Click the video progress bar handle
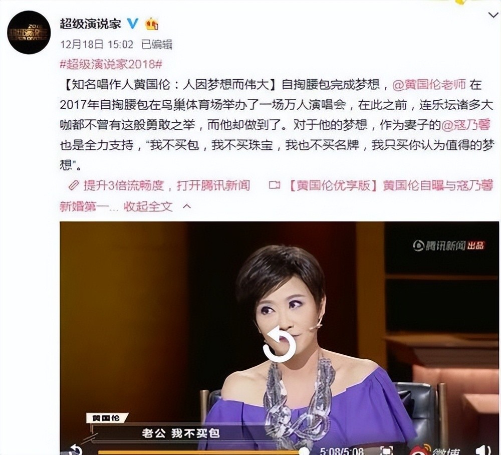This screenshot has width=501, height=455. [x=303, y=452]
